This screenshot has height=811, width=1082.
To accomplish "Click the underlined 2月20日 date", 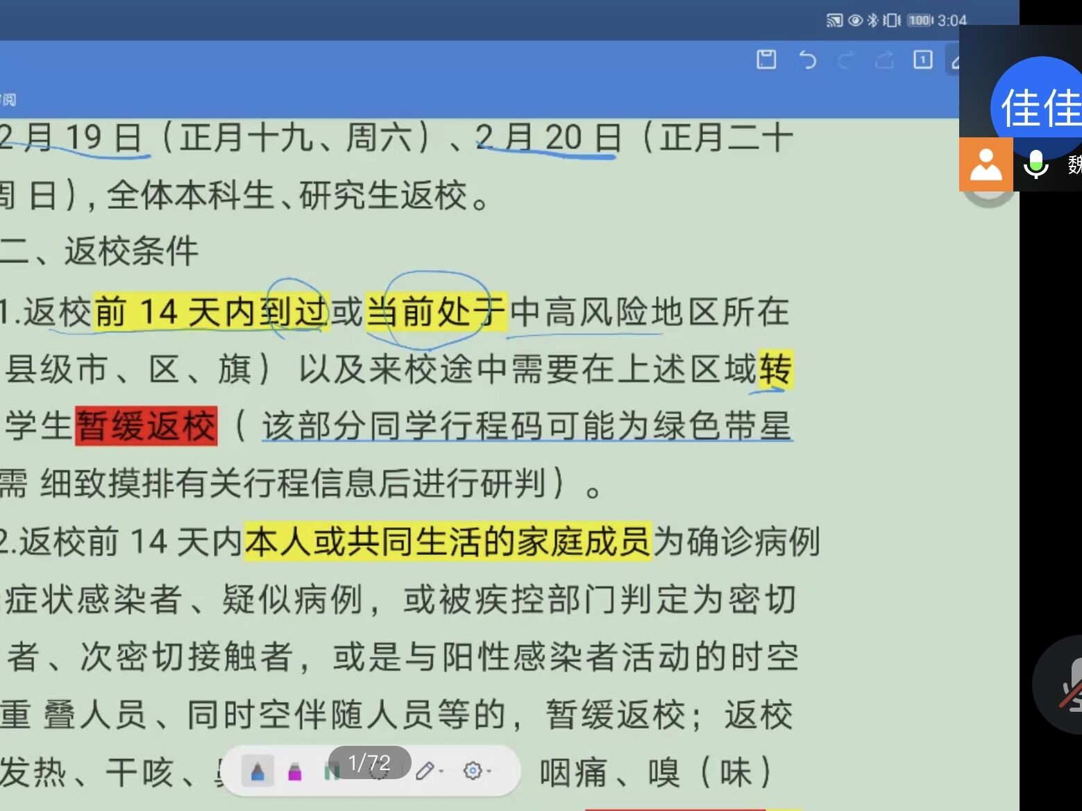I will [x=548, y=137].
